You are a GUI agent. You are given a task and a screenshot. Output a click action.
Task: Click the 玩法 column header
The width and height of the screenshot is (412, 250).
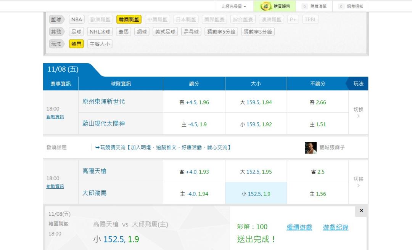click(x=358, y=83)
